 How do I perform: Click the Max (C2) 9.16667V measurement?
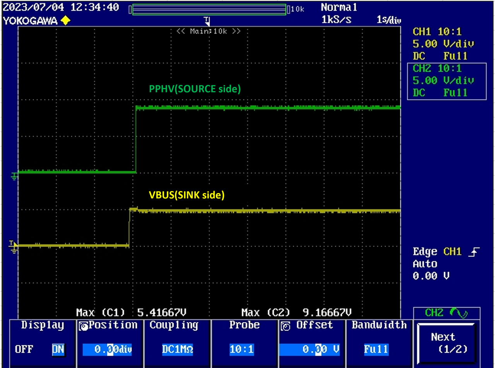[296, 312]
